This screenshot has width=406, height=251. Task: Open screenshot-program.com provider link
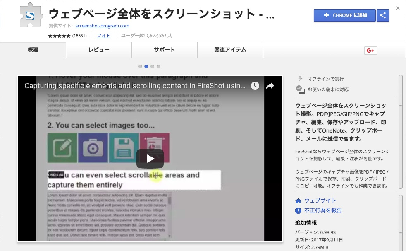coord(102,26)
